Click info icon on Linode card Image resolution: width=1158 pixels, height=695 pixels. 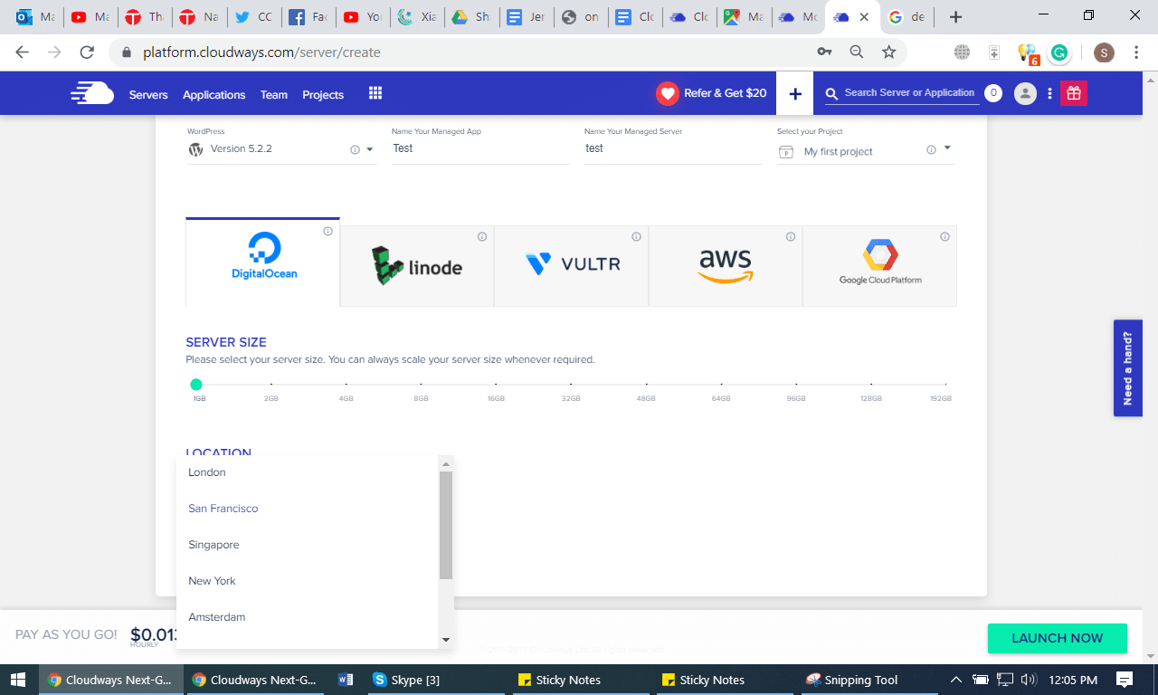[x=482, y=237]
